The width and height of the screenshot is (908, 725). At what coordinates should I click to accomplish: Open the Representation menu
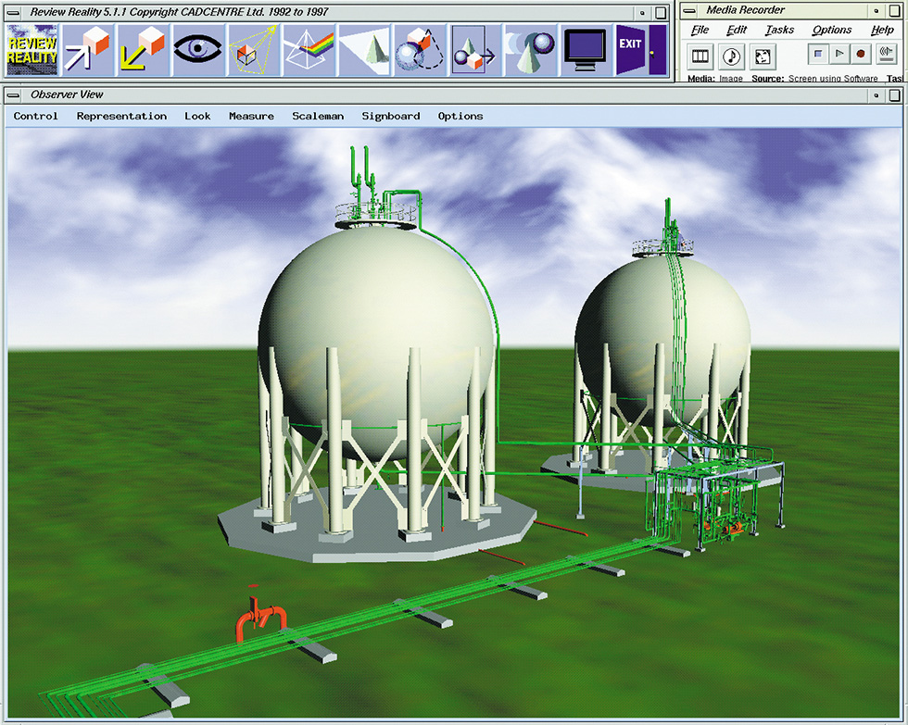click(121, 117)
